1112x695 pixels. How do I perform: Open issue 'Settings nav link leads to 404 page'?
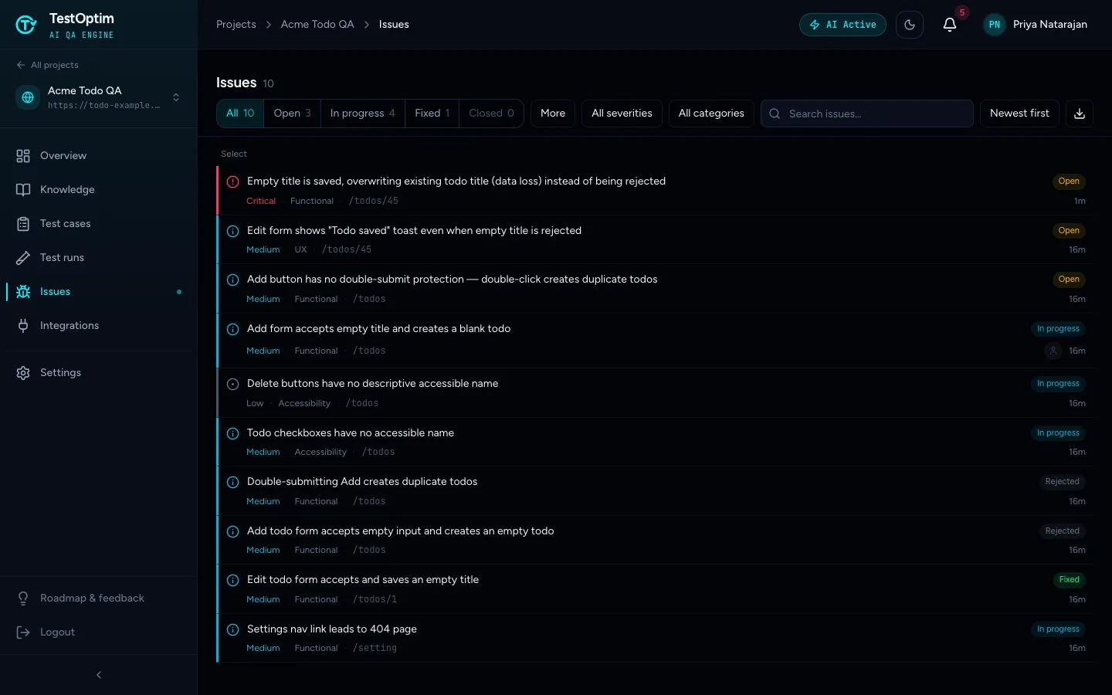tap(655, 638)
